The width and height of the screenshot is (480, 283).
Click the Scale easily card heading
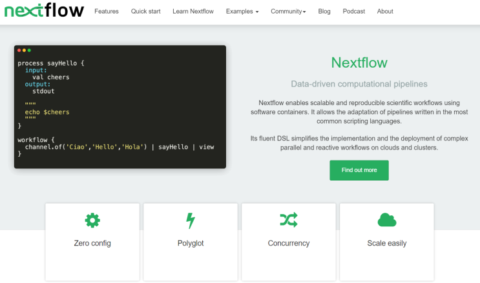coord(387,243)
